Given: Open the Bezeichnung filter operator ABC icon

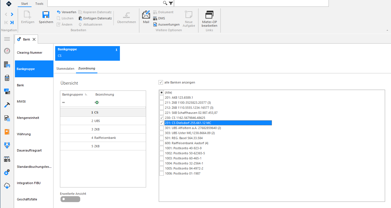Looking at the screenshot, I should point(97,103).
